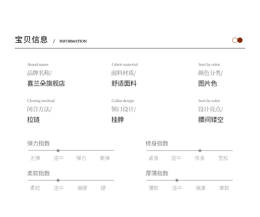Click the 品牌名称/ label
The height and width of the screenshot is (217, 260).
coord(39,73)
